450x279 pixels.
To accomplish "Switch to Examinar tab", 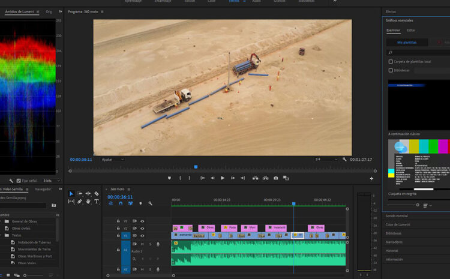I will [393, 30].
